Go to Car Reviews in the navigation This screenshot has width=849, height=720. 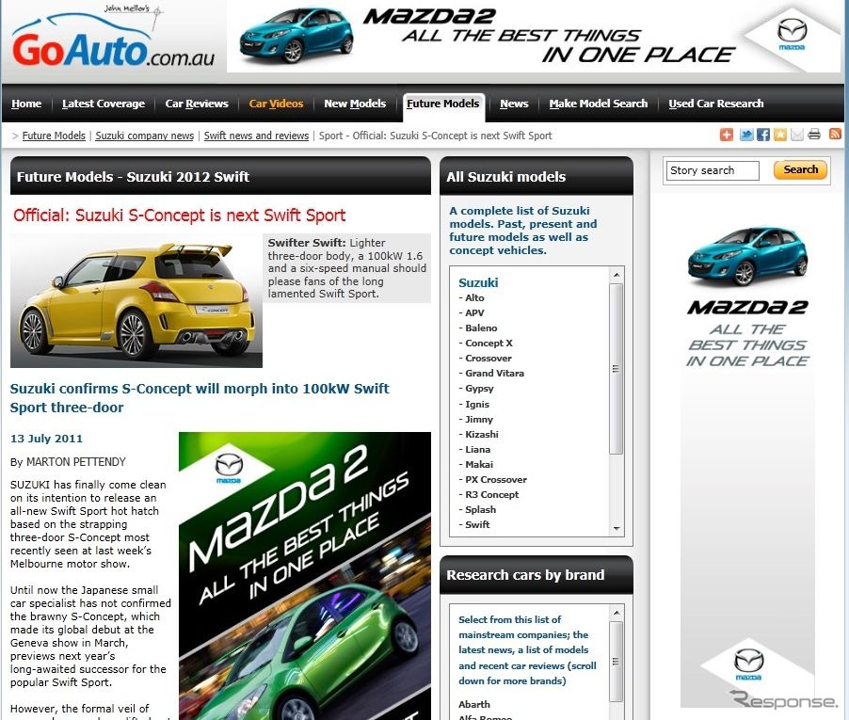coord(197,104)
